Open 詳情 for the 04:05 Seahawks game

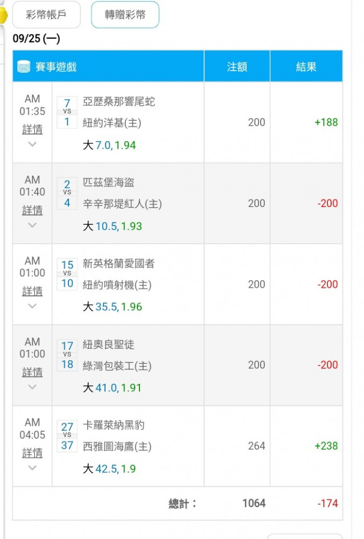[32, 453]
